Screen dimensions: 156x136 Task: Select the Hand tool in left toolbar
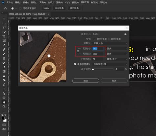click(4, 102)
